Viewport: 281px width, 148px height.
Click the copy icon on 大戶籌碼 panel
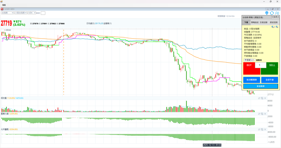pyautogui.click(x=262, y=129)
